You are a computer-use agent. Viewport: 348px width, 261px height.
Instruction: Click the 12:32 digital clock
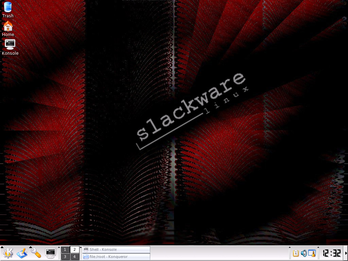pyautogui.click(x=332, y=253)
